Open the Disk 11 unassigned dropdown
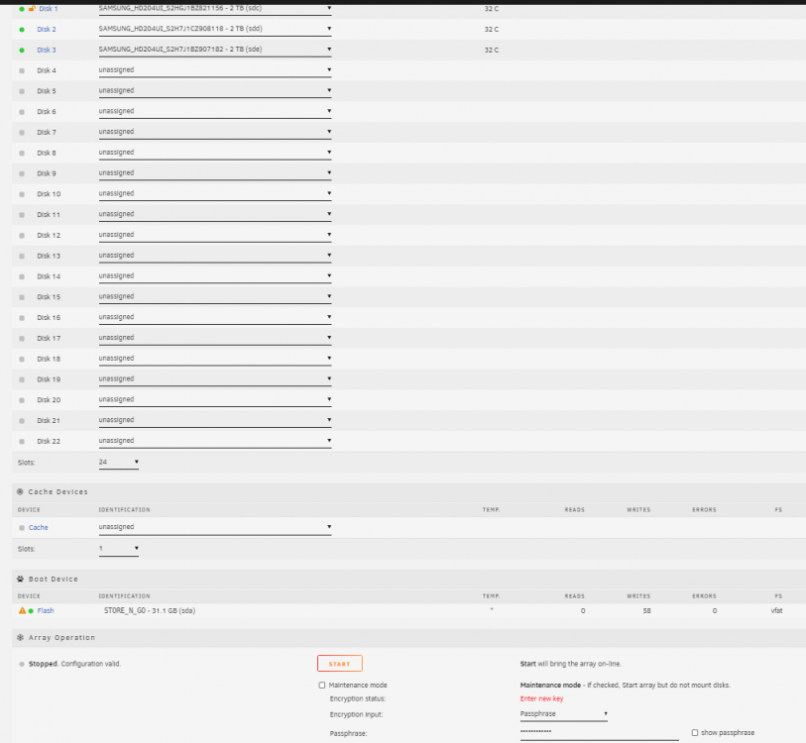 click(215, 214)
